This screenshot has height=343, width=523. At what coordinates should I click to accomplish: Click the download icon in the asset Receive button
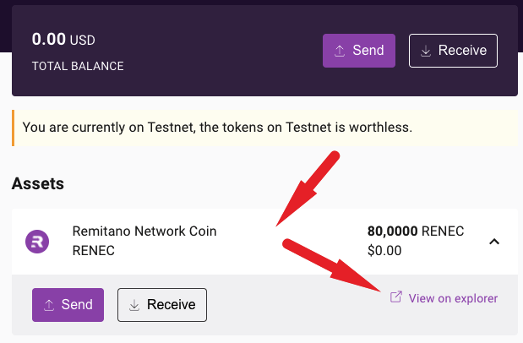(134, 304)
